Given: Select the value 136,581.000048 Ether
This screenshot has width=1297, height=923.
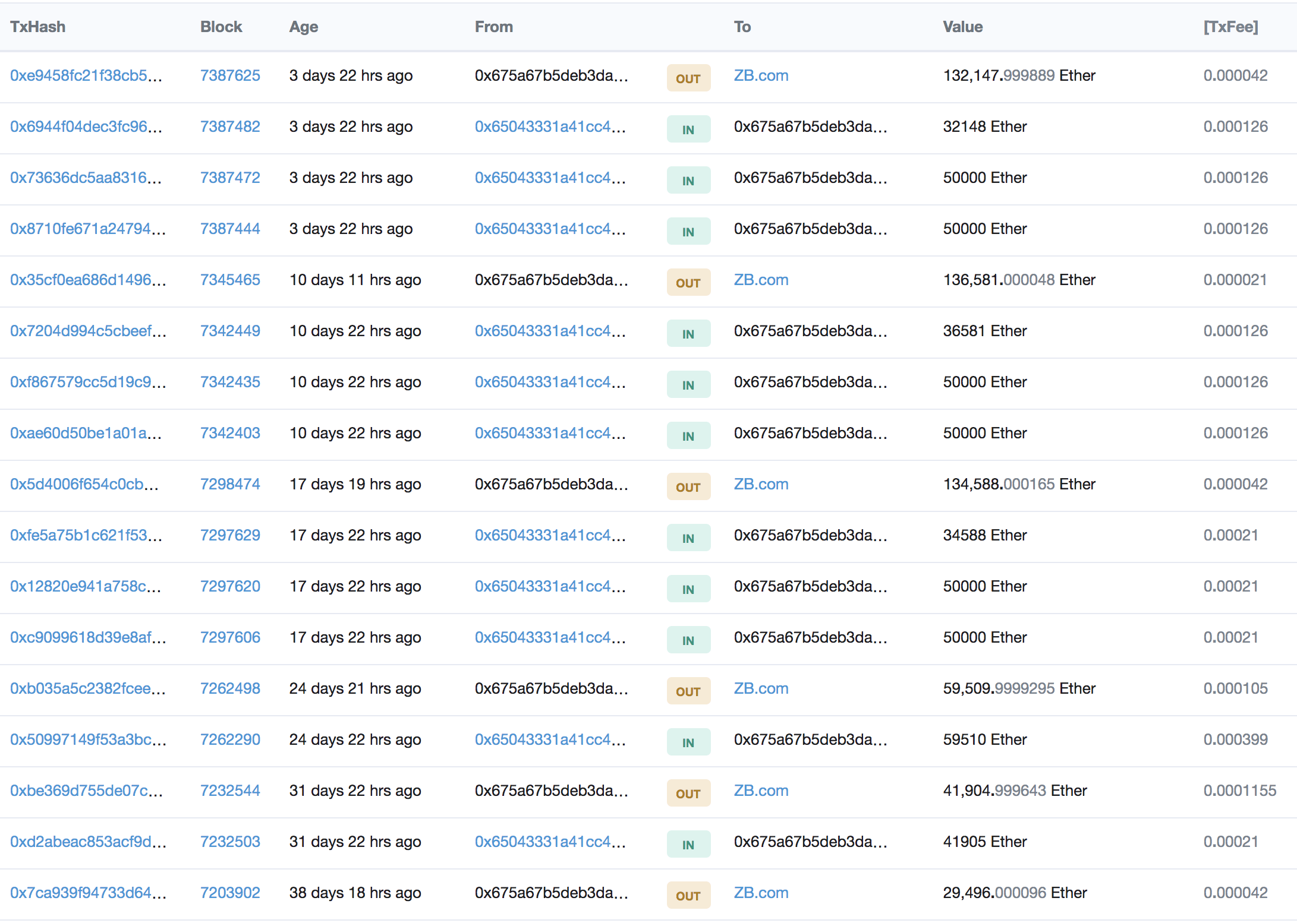Looking at the screenshot, I should pos(1019,280).
